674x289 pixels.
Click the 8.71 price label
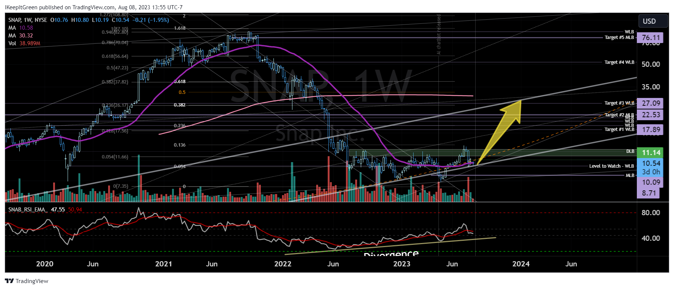click(x=648, y=193)
